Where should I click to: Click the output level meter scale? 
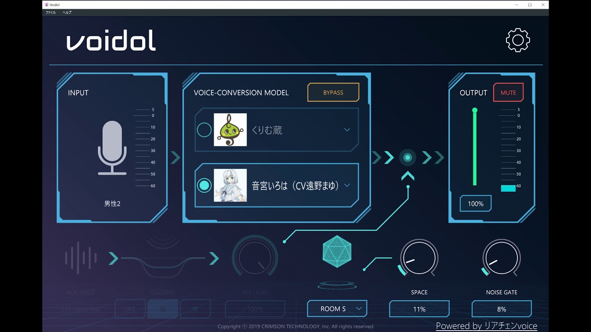tap(510, 149)
